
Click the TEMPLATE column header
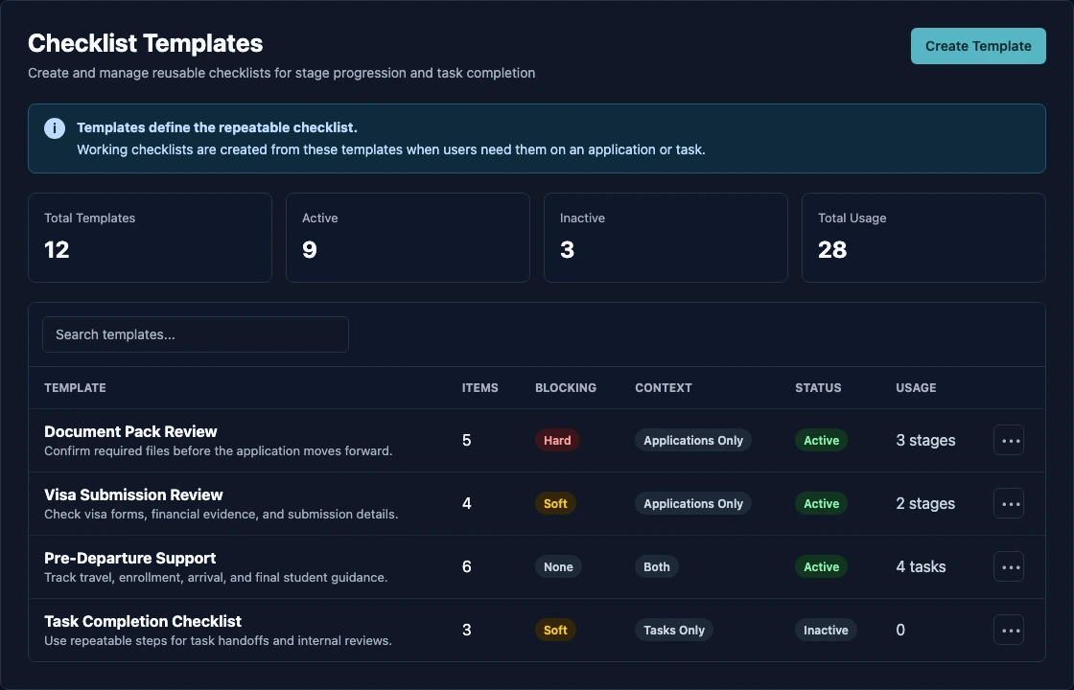[76, 387]
